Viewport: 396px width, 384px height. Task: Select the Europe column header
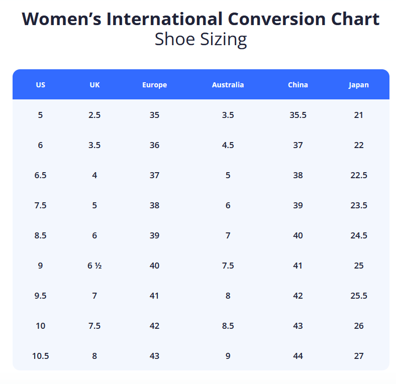pyautogui.click(x=154, y=85)
